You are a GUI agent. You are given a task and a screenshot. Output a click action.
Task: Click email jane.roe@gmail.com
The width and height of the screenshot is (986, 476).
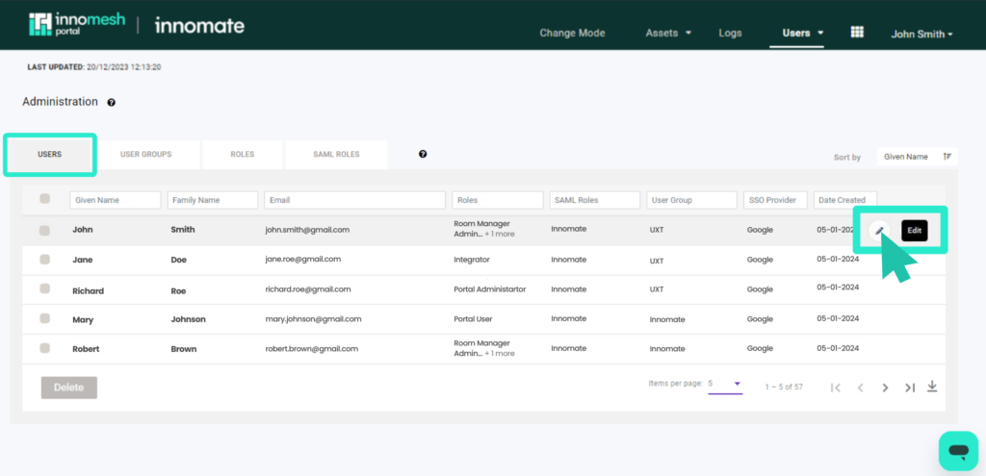(x=303, y=259)
